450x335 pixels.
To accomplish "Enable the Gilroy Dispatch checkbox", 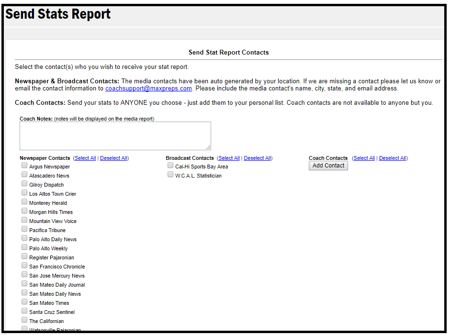I will [x=24, y=184].
